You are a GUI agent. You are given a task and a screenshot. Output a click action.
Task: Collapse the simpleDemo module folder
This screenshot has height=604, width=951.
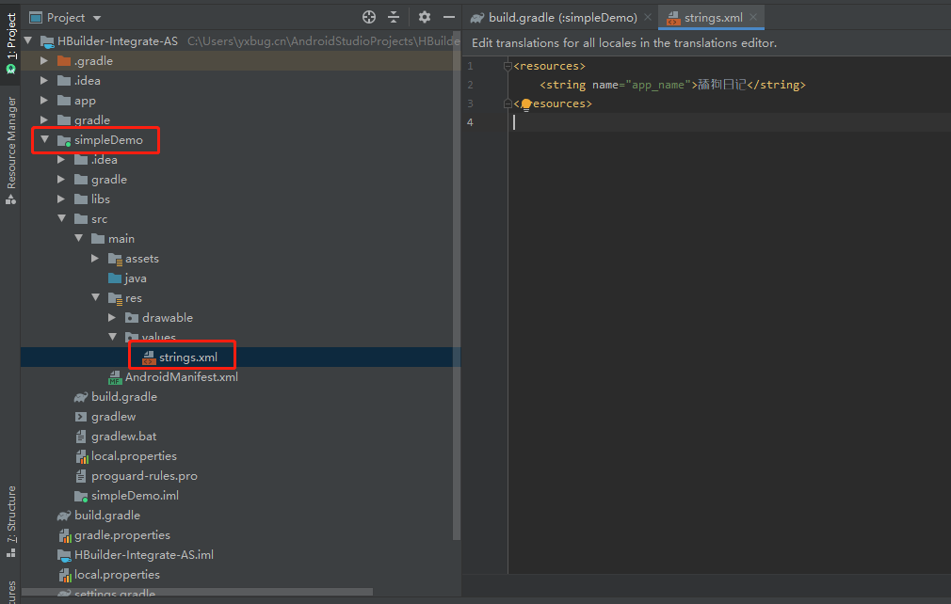click(44, 140)
